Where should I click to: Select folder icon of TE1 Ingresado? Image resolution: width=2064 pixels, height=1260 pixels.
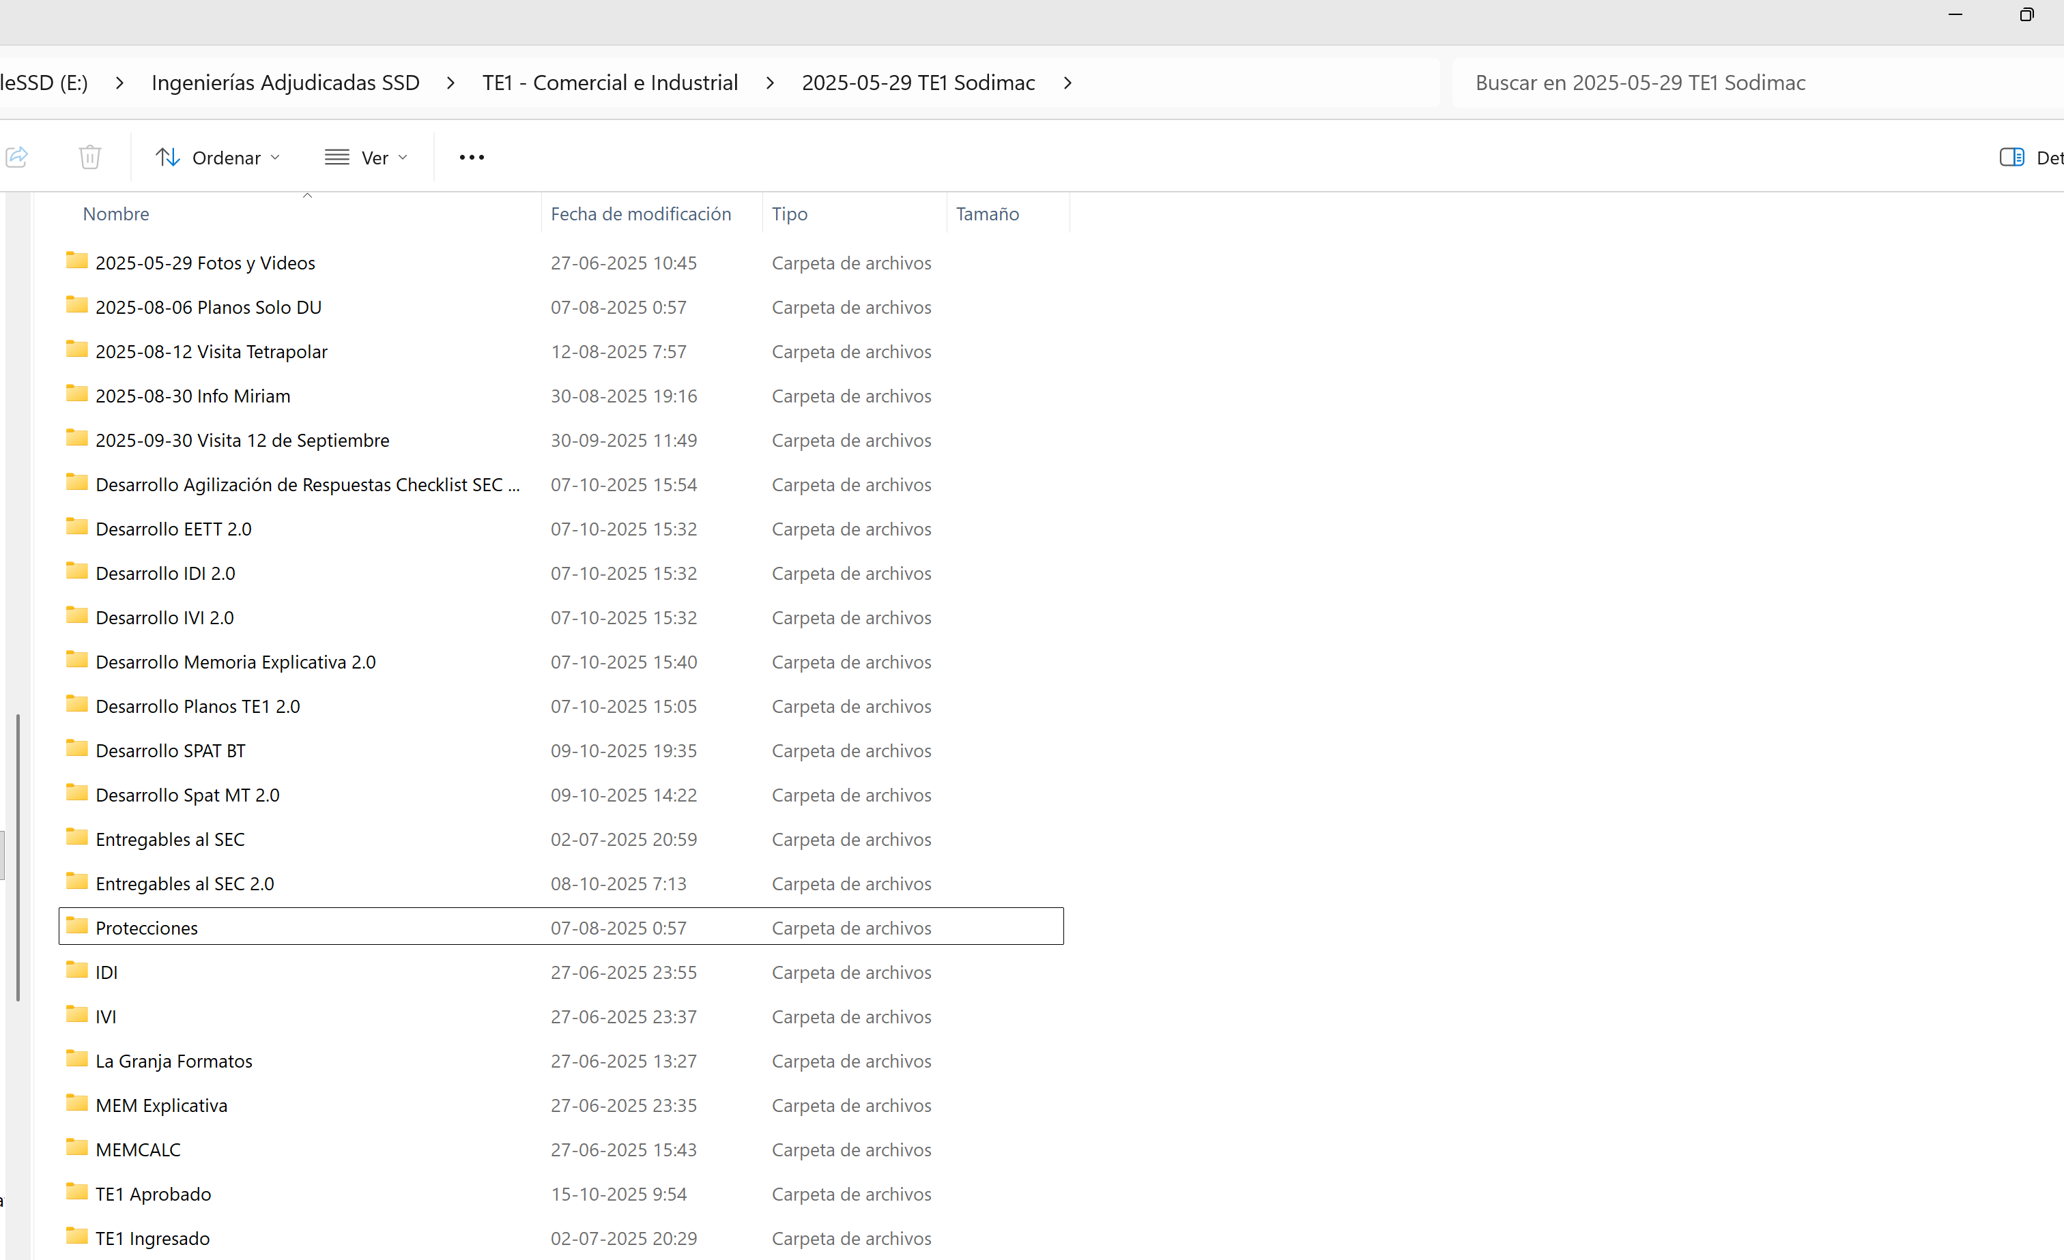coord(77,1237)
